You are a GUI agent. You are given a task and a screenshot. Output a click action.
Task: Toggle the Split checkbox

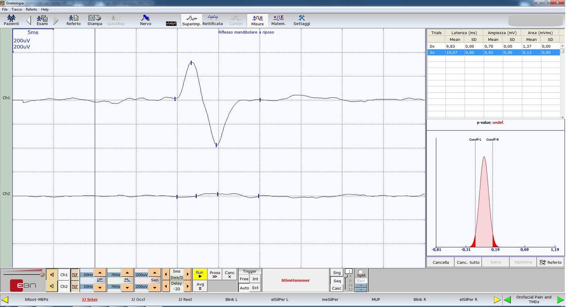pyautogui.click(x=360, y=272)
